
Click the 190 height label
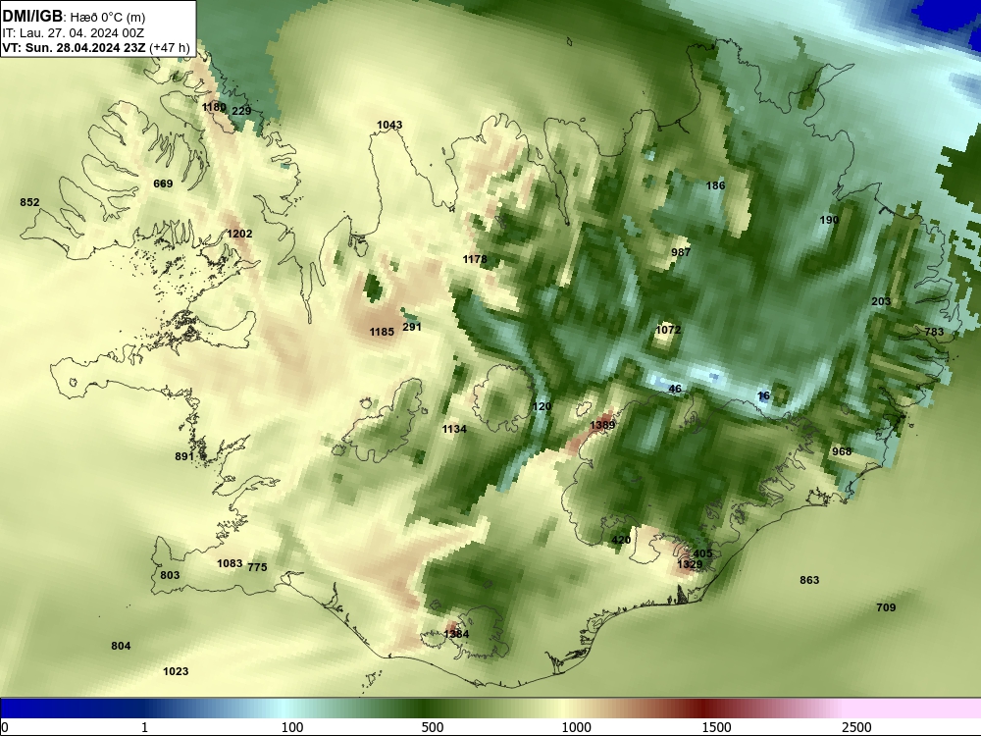pyautogui.click(x=829, y=220)
